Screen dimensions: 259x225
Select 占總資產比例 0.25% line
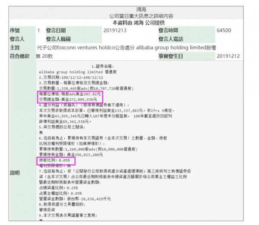[x=58, y=188]
